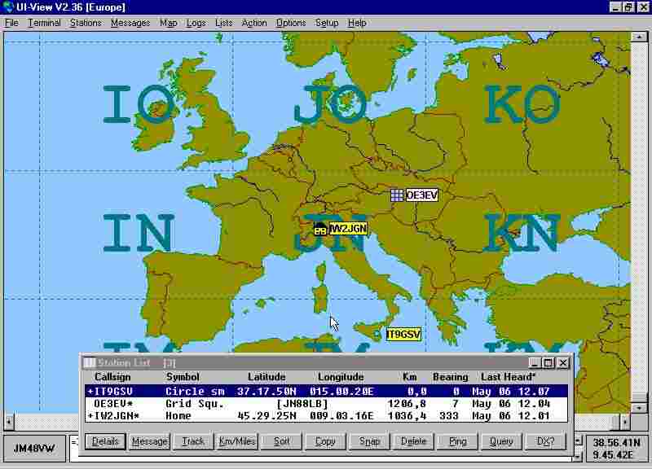Click the Latitude column header

267,377
